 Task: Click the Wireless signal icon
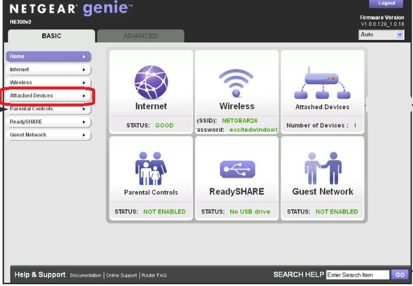(x=236, y=83)
